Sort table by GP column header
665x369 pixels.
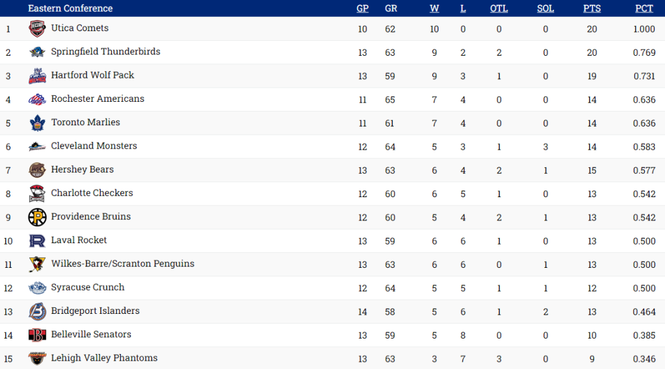pyautogui.click(x=362, y=8)
